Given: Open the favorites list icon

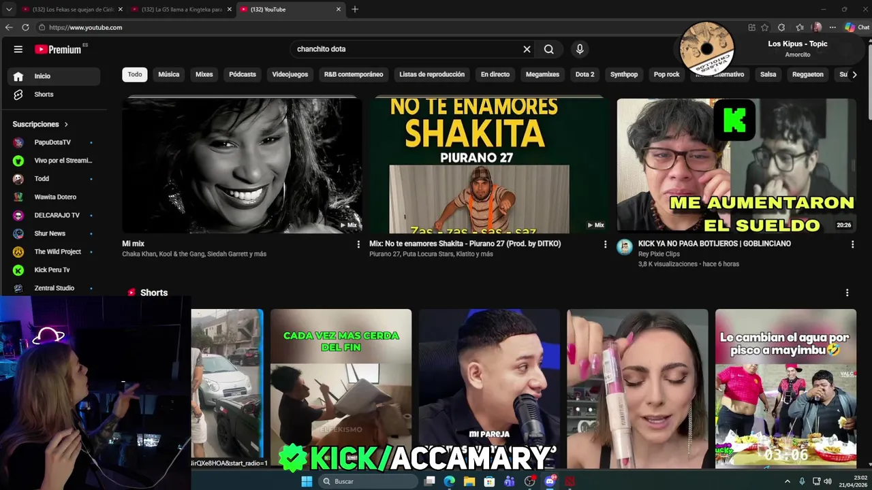Looking at the screenshot, I should [800, 27].
